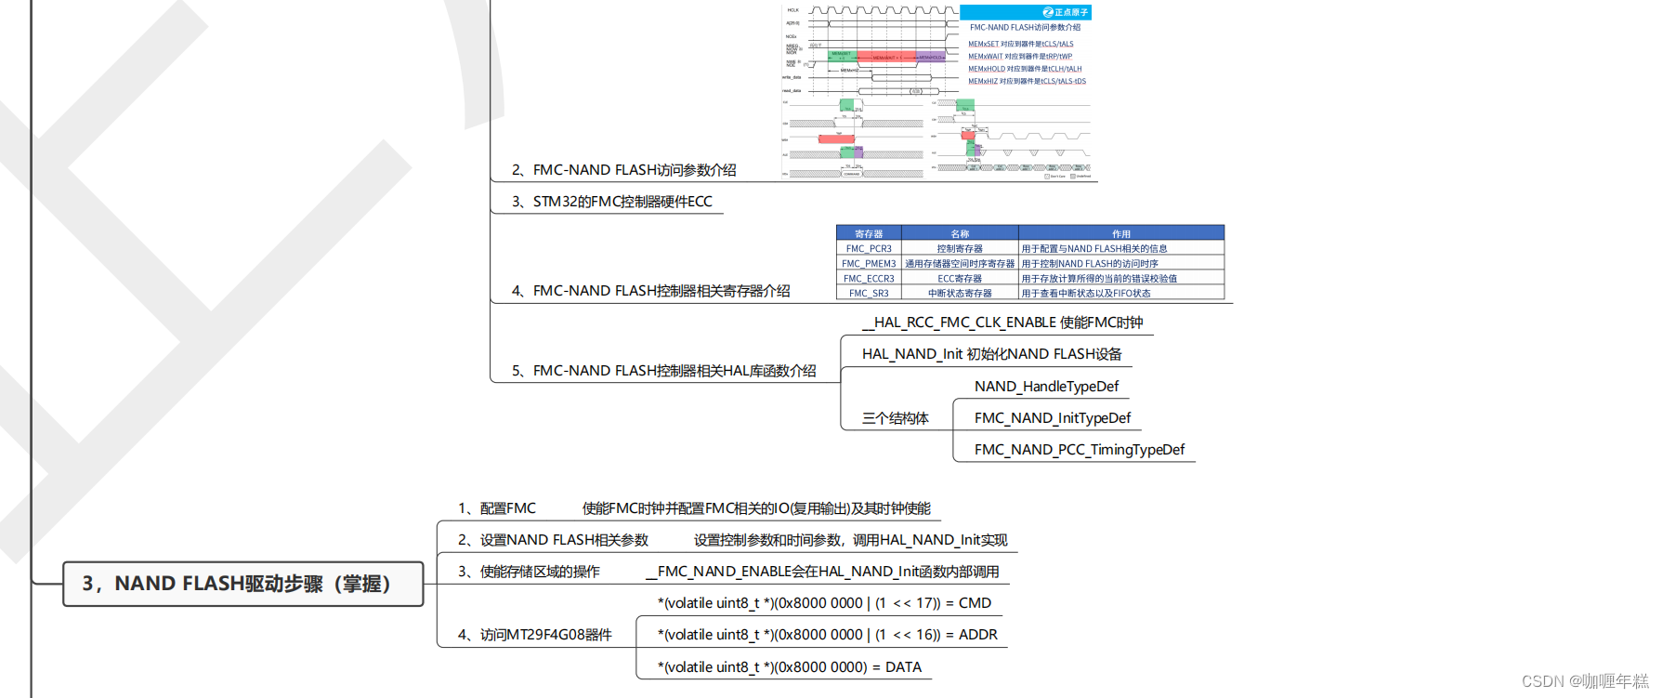Click the FMC_NAND_PCC_TimingTypeDef node
1663x698 pixels.
(x=1080, y=450)
